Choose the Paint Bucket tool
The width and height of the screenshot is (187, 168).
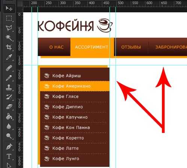9,116
